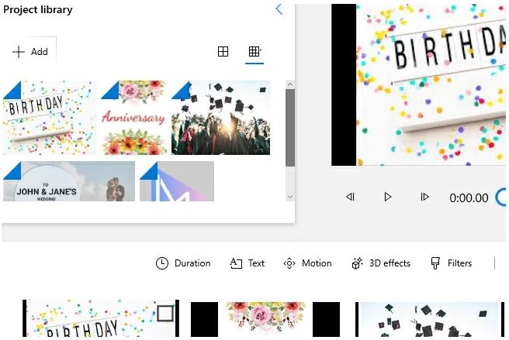This screenshot has height=340, width=509.
Task: Click the 0:00.00 playback time readout
Action: coord(469,197)
